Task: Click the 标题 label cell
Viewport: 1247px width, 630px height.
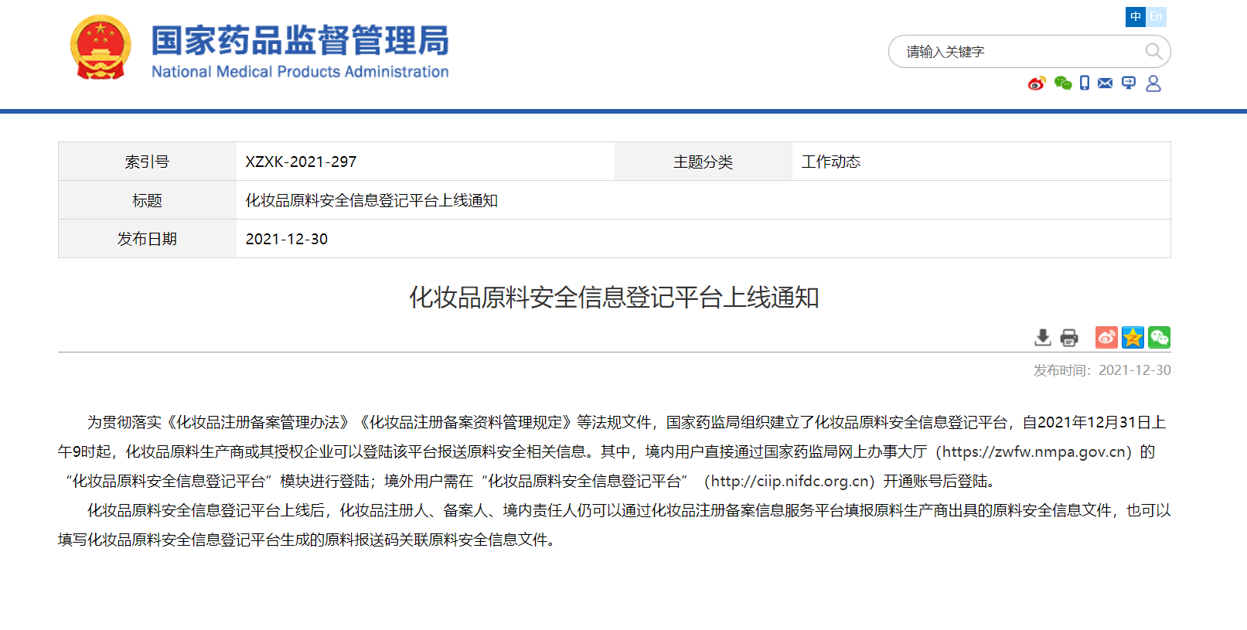Action: point(147,200)
